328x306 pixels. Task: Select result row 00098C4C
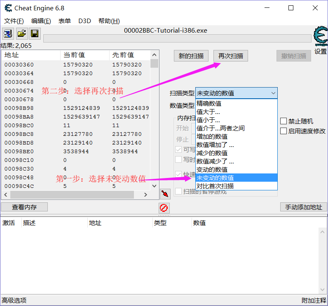coord(76,186)
